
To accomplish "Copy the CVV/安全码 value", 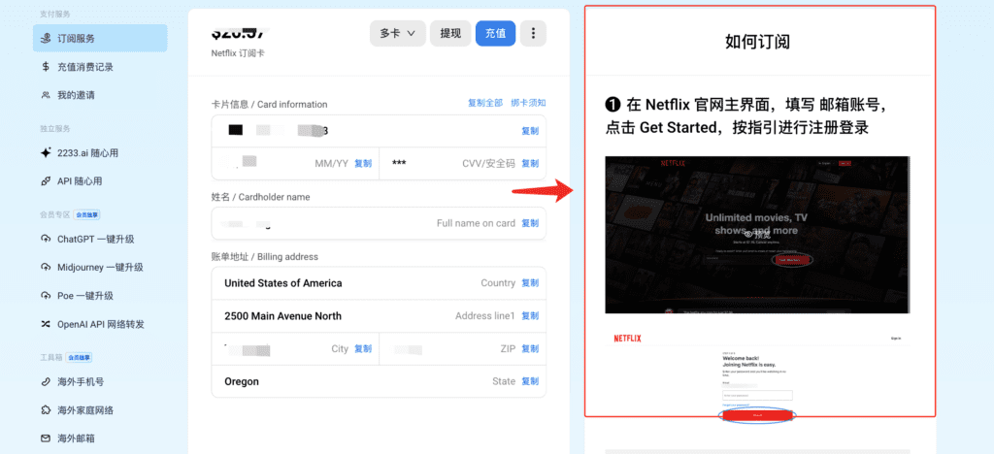I will coord(530,163).
